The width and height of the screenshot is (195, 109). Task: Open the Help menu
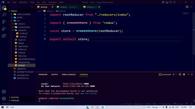(61, 2)
